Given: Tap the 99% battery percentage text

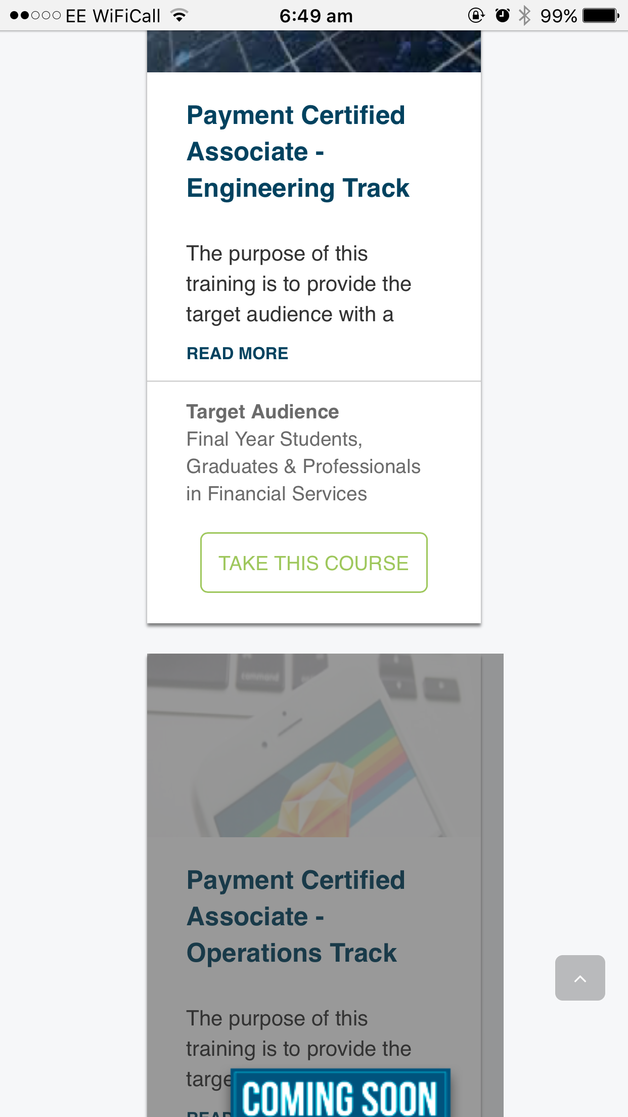Looking at the screenshot, I should point(558,16).
